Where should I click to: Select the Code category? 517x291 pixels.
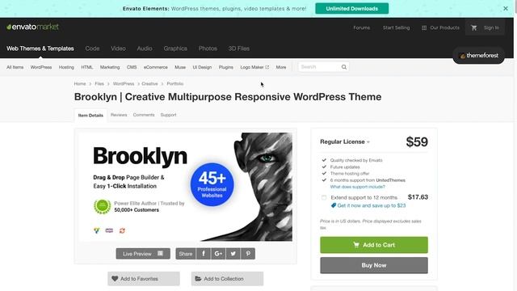point(92,48)
